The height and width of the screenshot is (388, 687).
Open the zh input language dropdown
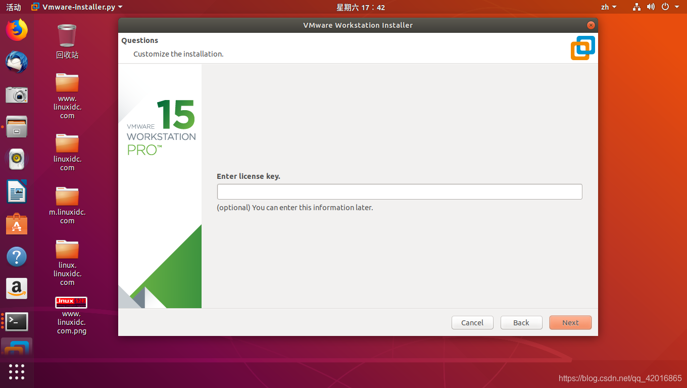609,7
